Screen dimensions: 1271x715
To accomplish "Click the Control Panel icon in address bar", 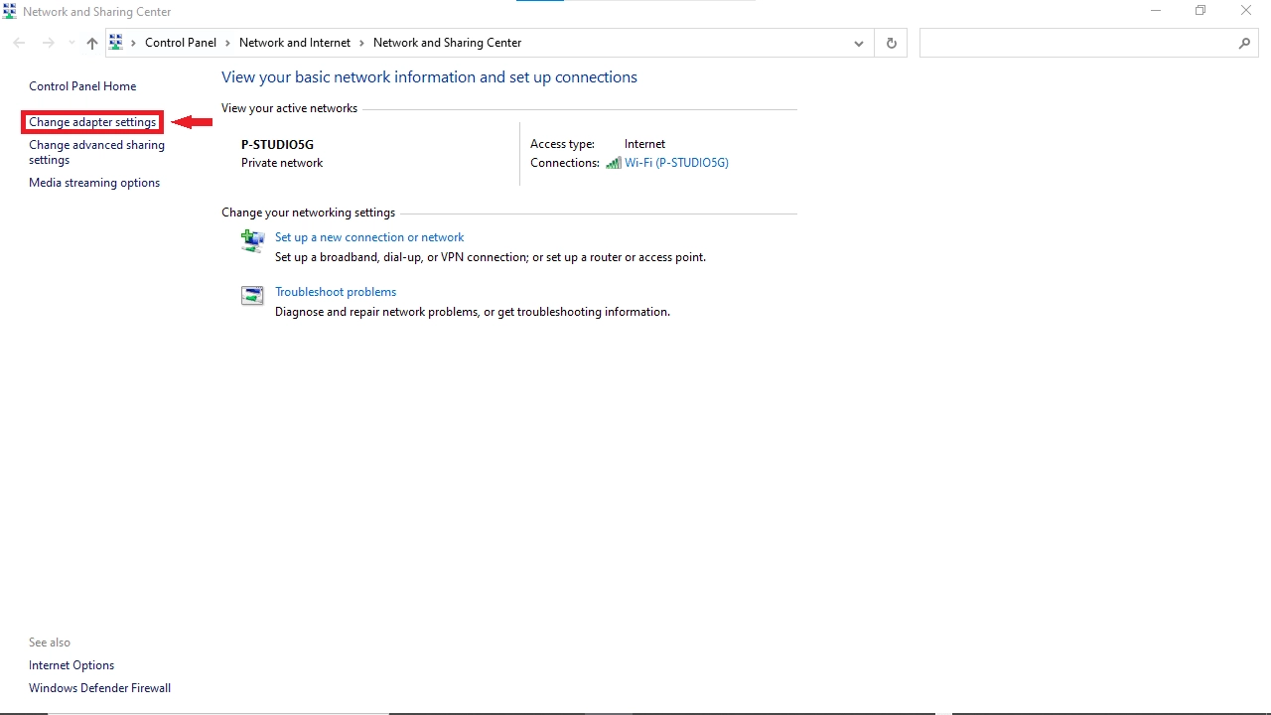I will tap(116, 43).
